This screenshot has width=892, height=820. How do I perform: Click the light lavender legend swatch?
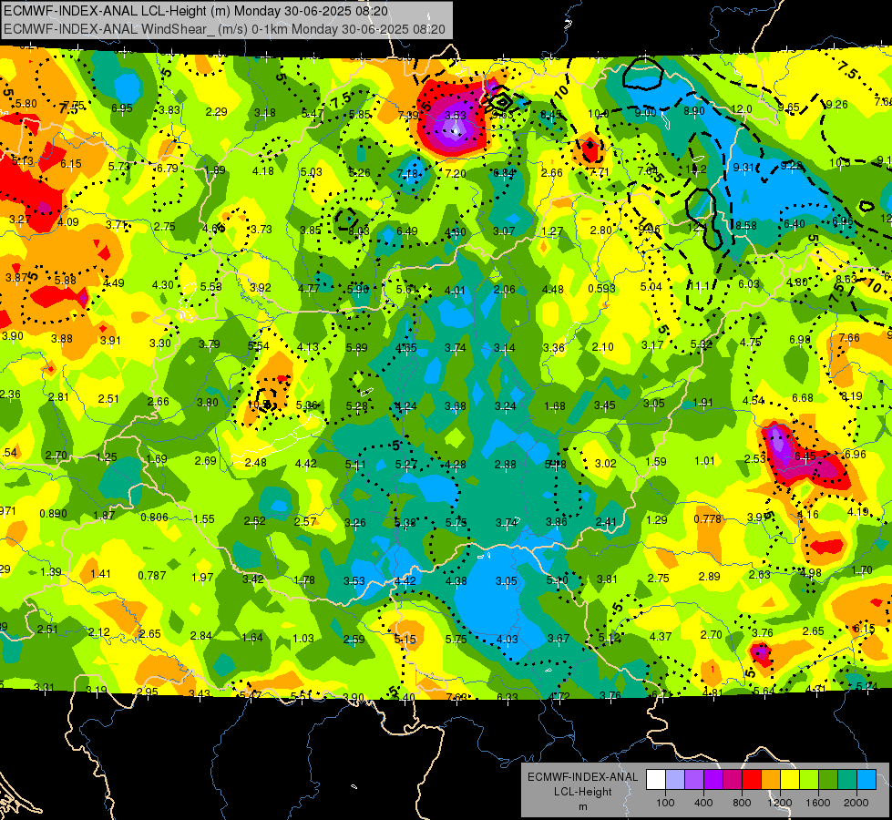pyautogui.click(x=675, y=780)
